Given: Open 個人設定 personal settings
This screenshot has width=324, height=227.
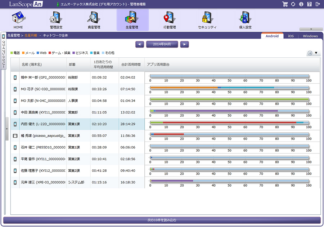Looking at the screenshot, I should [245, 20].
